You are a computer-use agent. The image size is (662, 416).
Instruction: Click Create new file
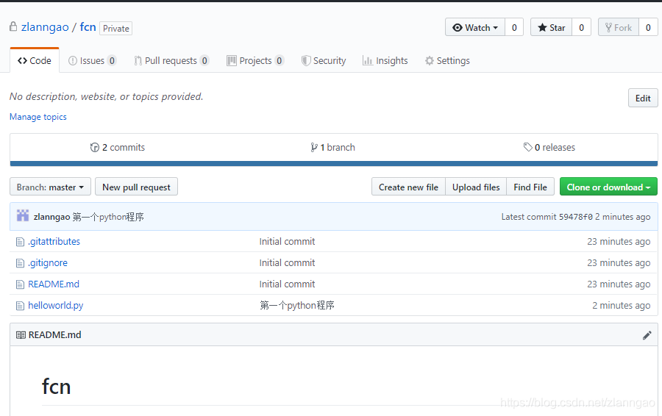click(408, 187)
